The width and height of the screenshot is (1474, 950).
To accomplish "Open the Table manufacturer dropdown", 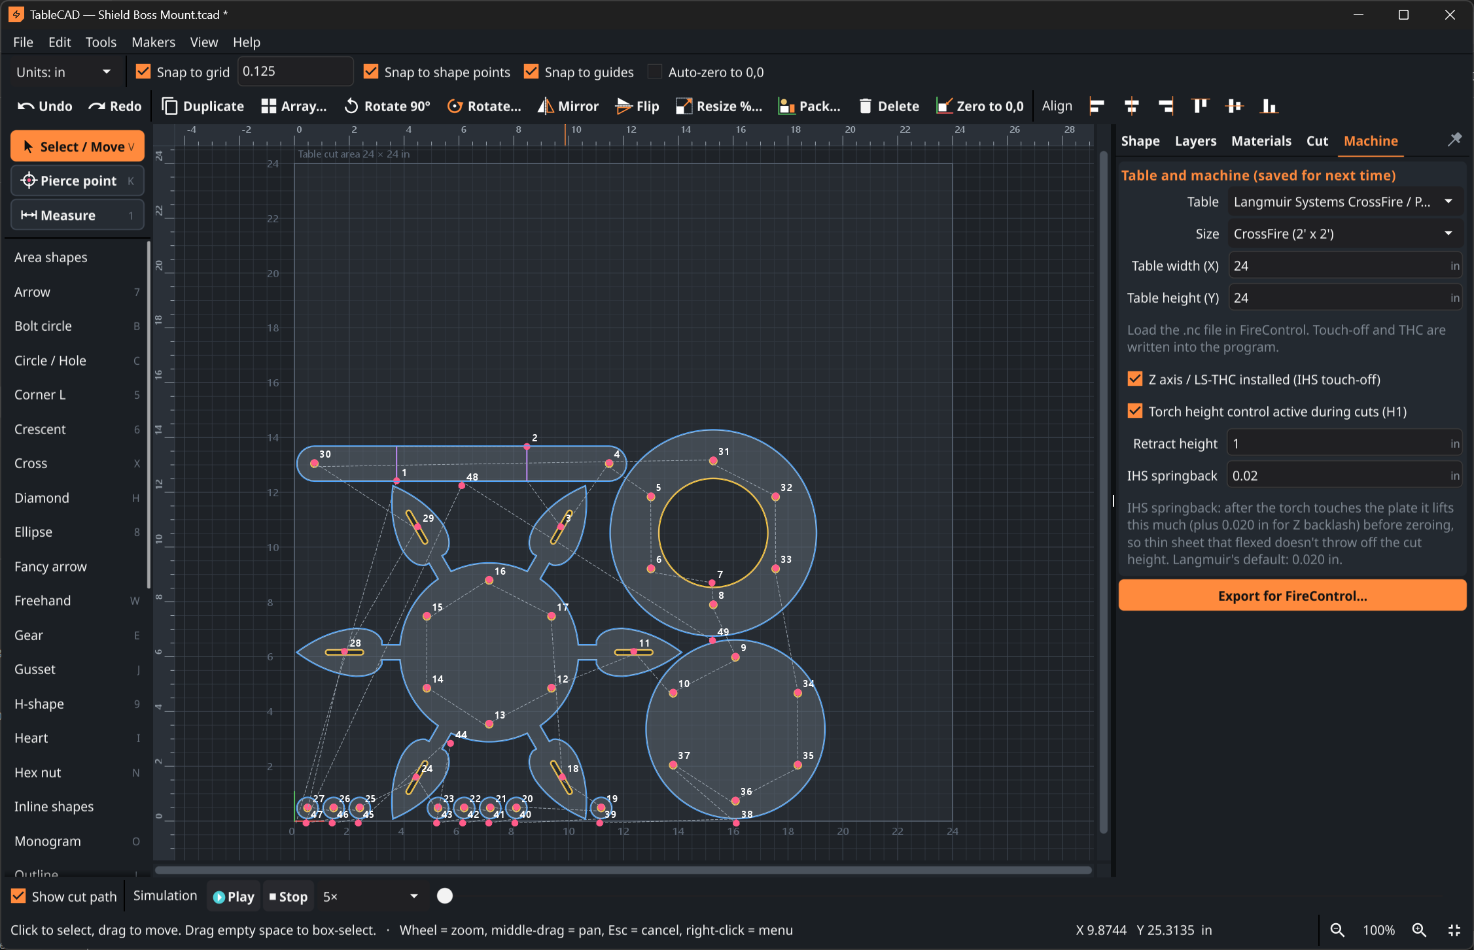I will 1344,201.
